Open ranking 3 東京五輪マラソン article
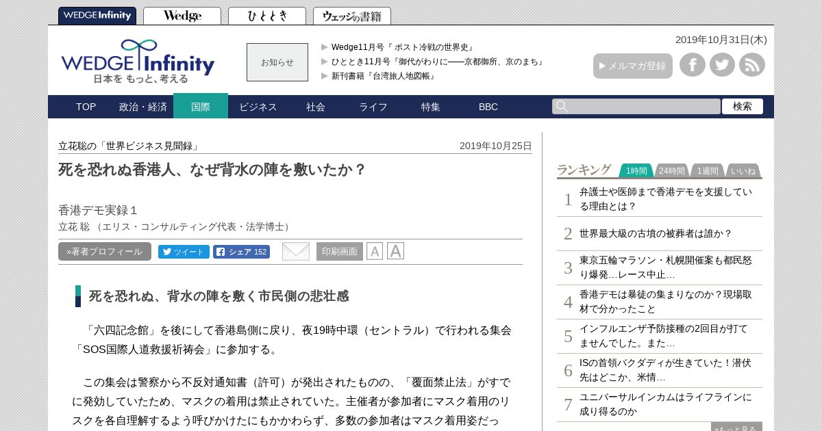This screenshot has width=822, height=431. pos(666,267)
